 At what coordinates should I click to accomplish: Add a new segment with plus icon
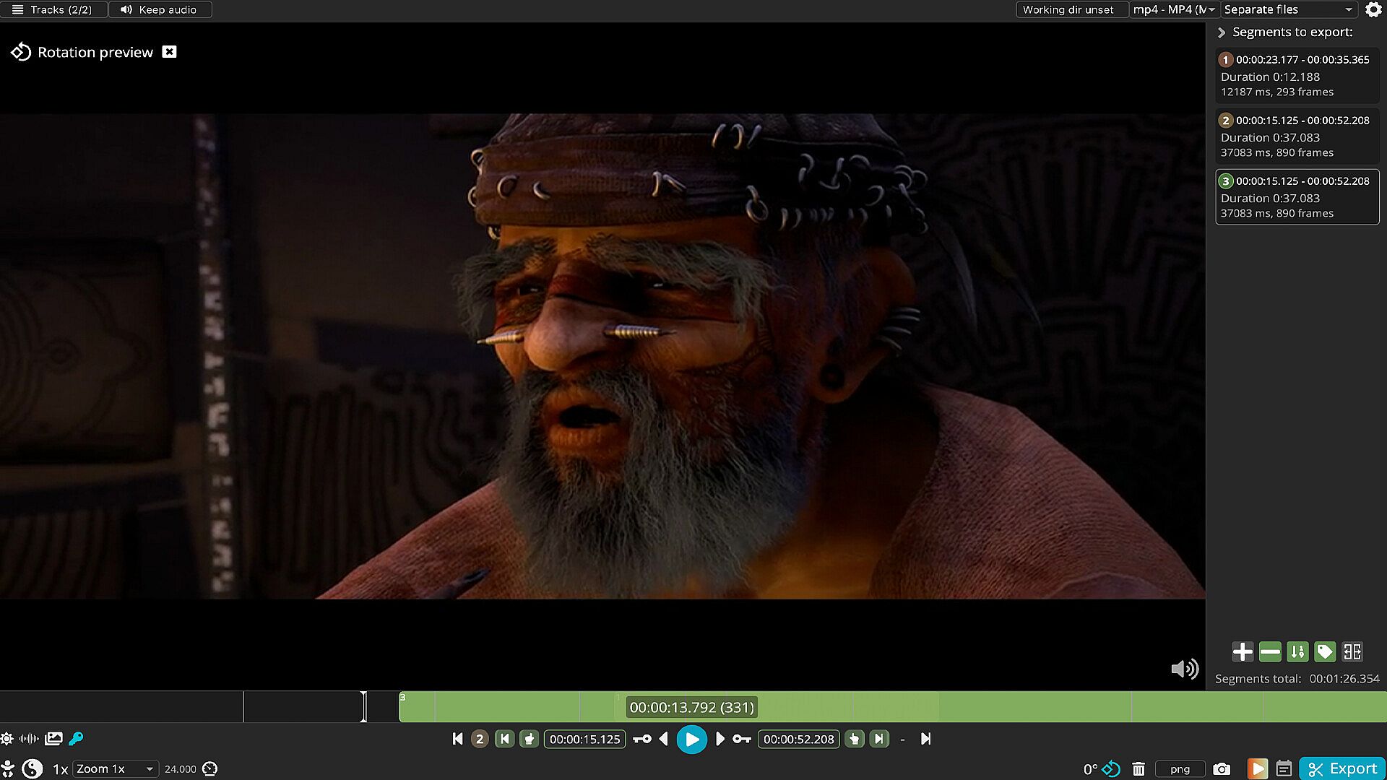(x=1242, y=651)
